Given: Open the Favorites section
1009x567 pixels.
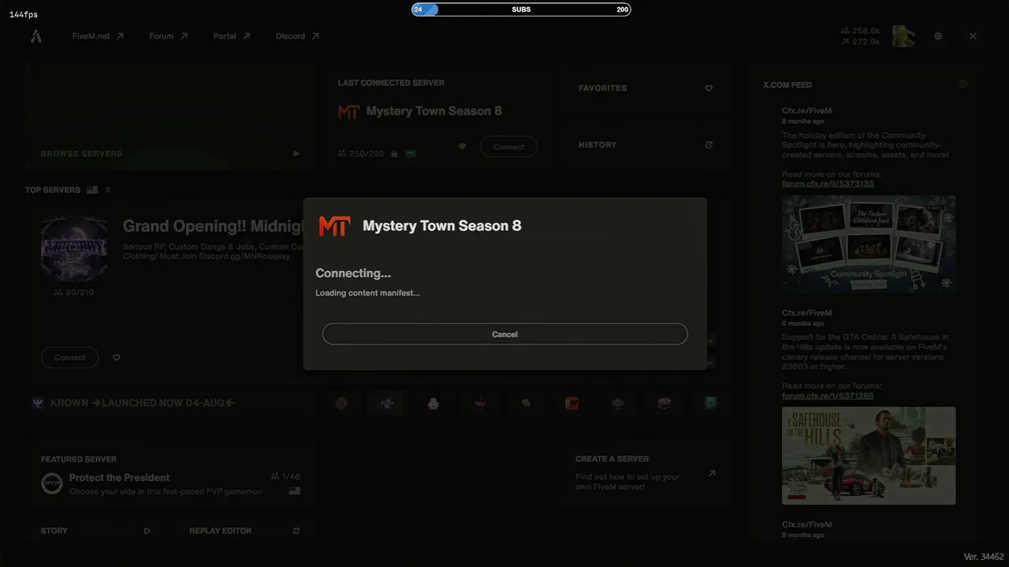Looking at the screenshot, I should (645, 88).
